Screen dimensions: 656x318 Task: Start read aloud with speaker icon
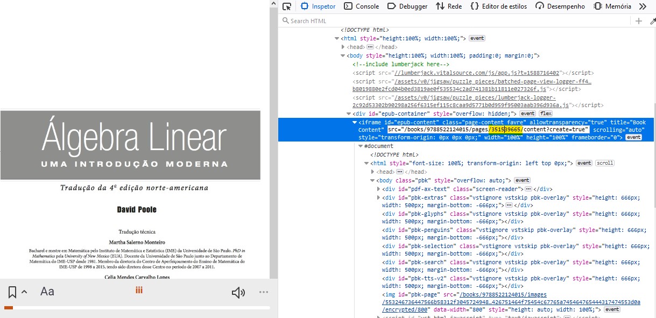[x=238, y=292]
